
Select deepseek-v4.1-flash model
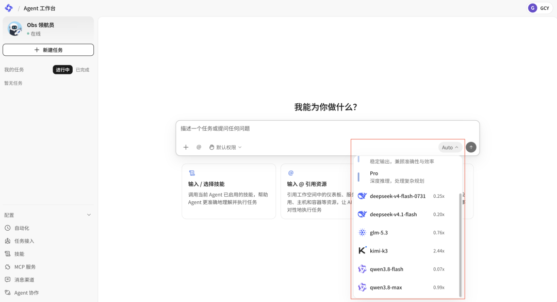coord(407,214)
